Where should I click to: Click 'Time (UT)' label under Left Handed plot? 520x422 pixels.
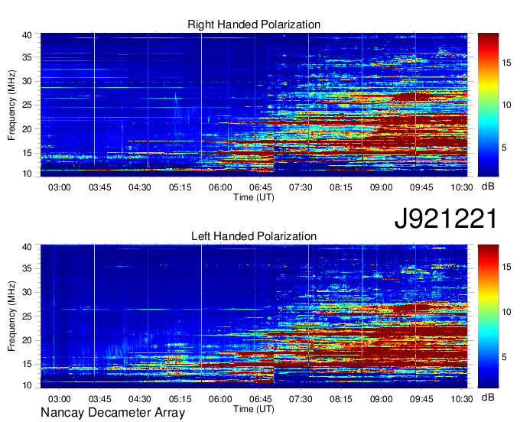[254, 409]
